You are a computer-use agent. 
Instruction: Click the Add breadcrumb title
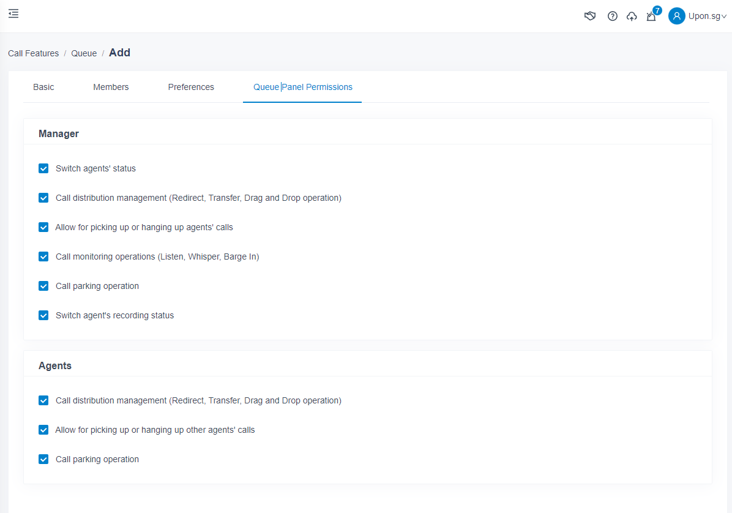tap(119, 53)
